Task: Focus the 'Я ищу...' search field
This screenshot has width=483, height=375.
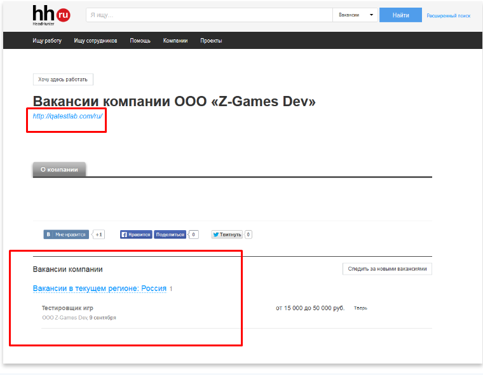Action: (209, 15)
